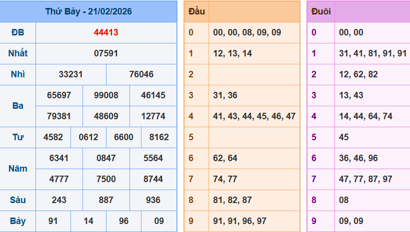Click third prize number 12774
Screen dimensions: 410x232
click(153, 116)
